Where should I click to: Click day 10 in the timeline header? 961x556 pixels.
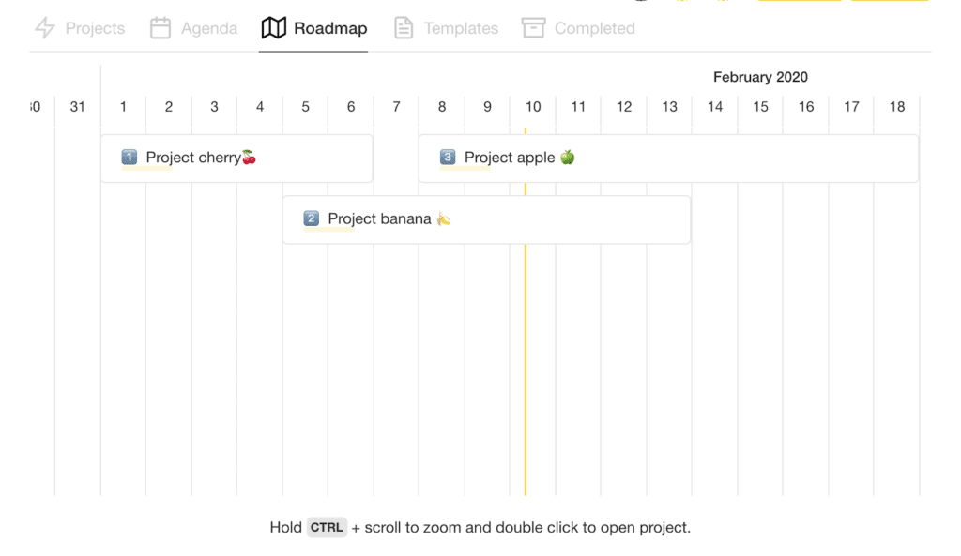(x=533, y=107)
